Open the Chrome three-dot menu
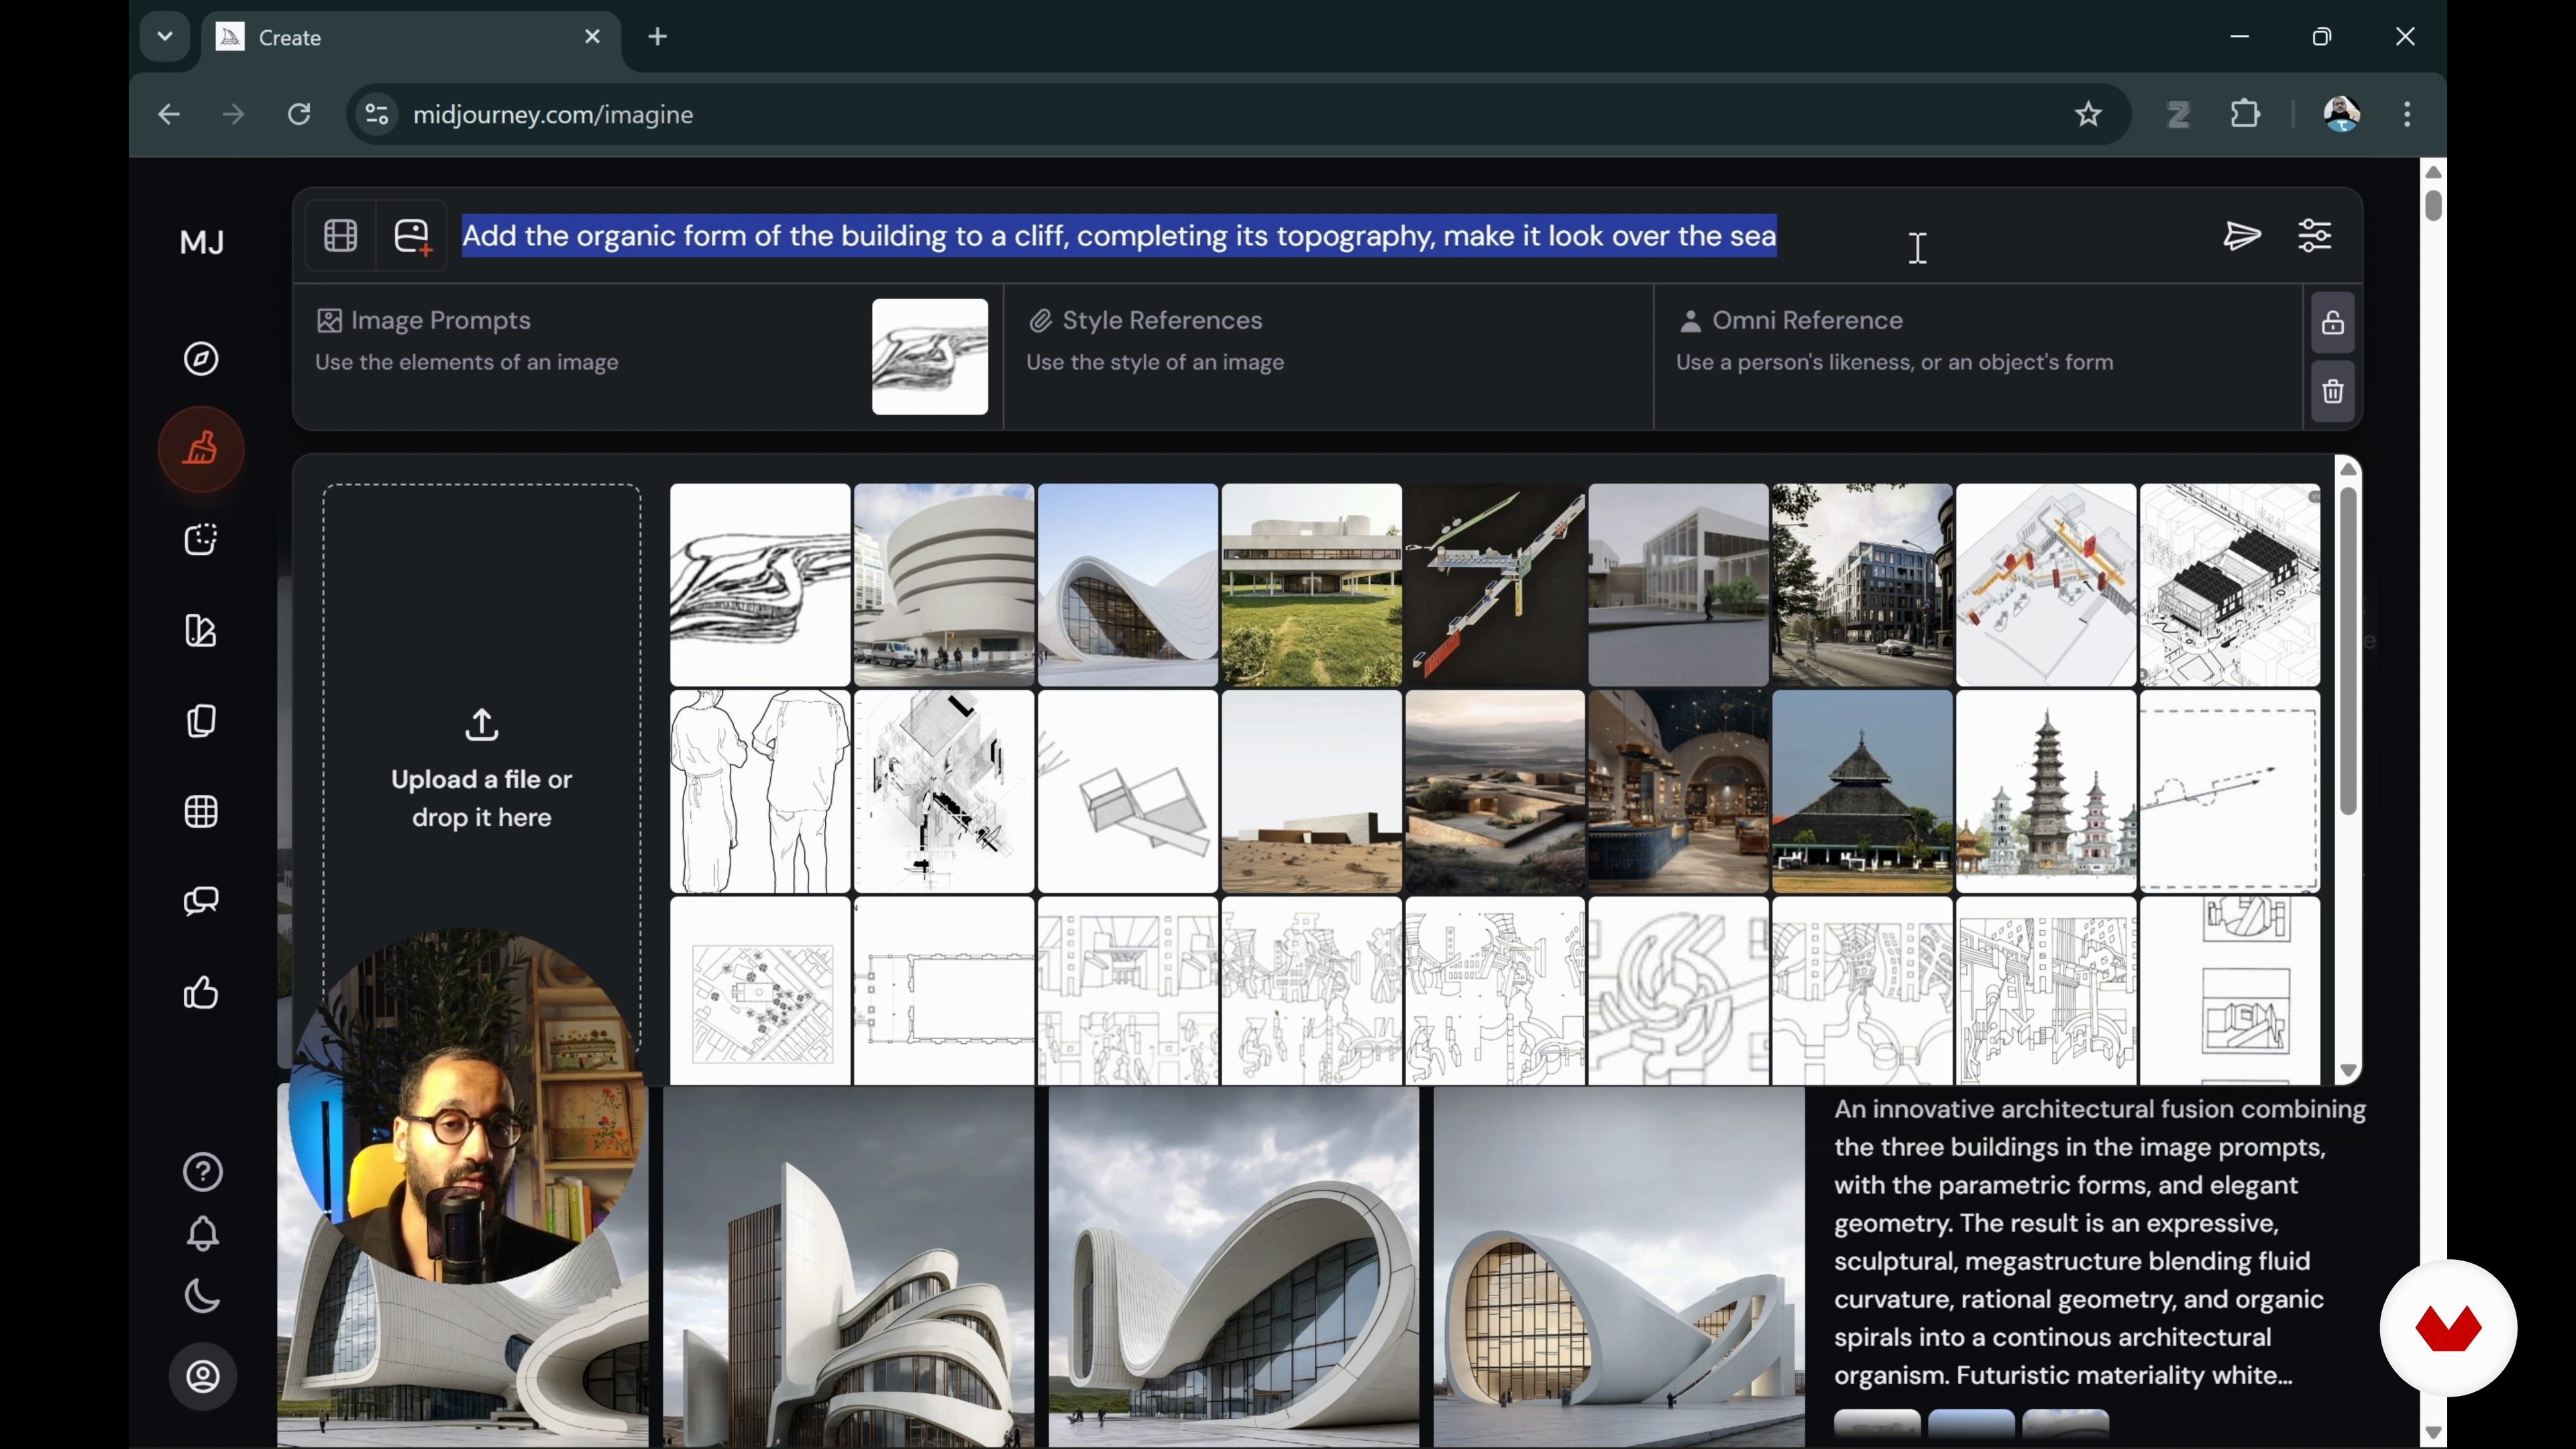Viewport: 2576px width, 1449px height. (x=2408, y=114)
